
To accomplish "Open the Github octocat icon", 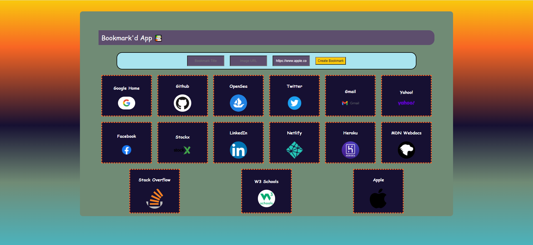I will (x=182, y=103).
